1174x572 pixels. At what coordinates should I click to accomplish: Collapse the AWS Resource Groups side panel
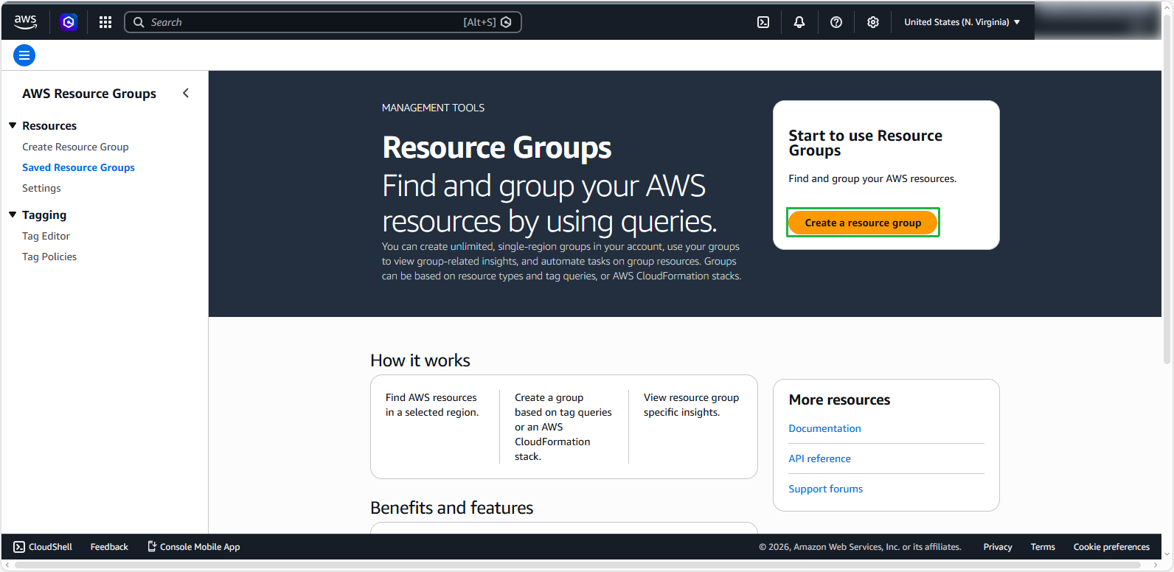pos(186,93)
